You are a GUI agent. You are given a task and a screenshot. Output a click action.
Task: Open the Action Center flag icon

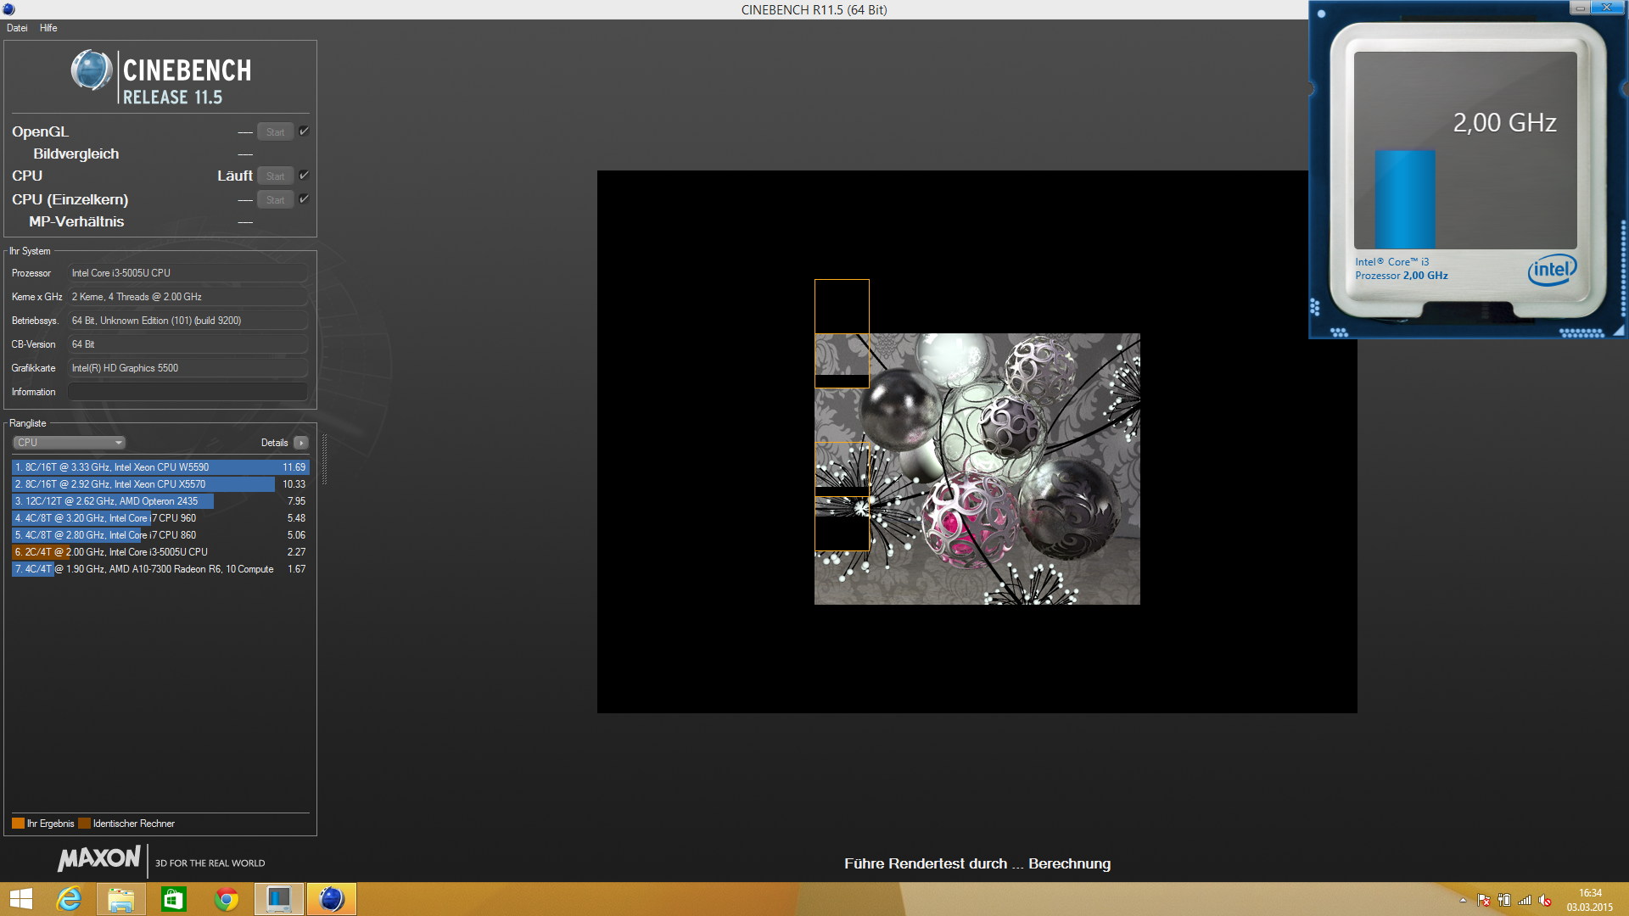pyautogui.click(x=1483, y=900)
